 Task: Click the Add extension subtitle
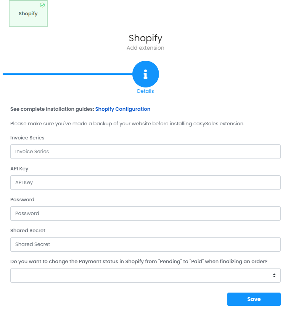[x=145, y=48]
